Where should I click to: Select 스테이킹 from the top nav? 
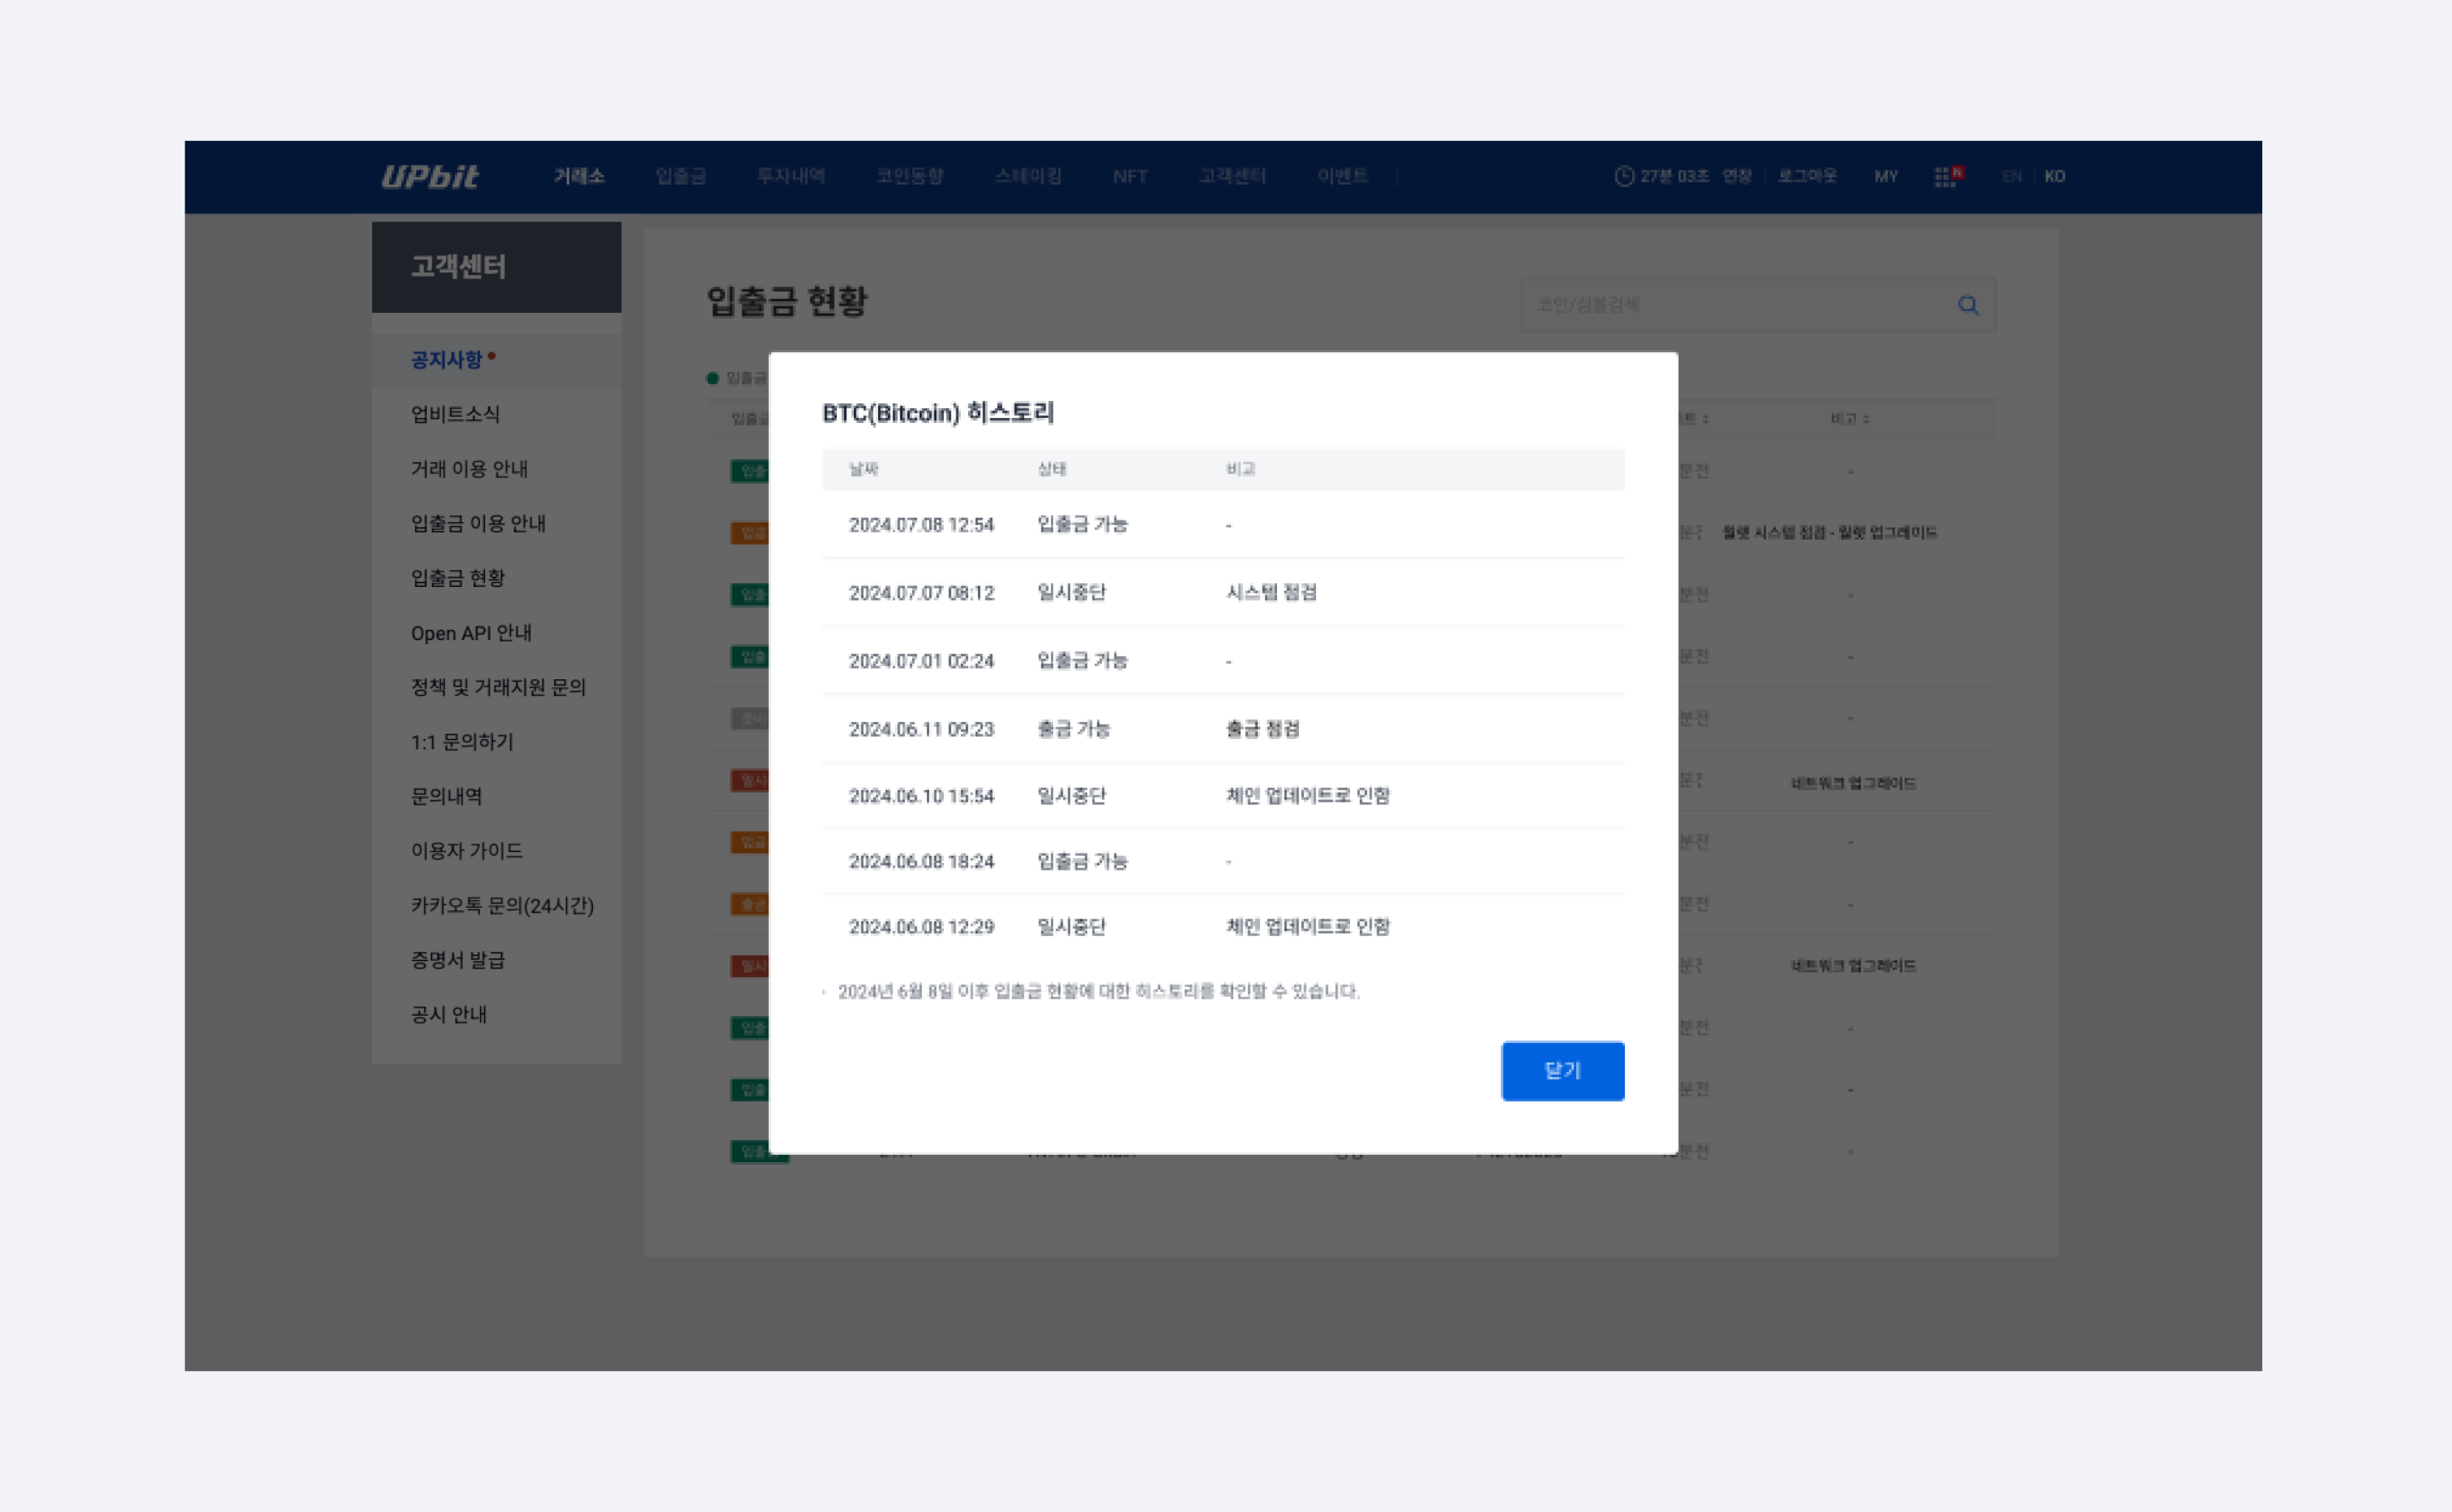(1027, 176)
